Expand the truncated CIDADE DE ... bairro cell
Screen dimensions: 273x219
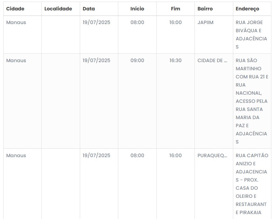tap(212, 61)
